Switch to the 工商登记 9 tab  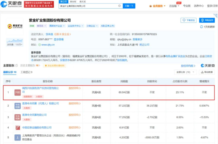click(x=26, y=72)
